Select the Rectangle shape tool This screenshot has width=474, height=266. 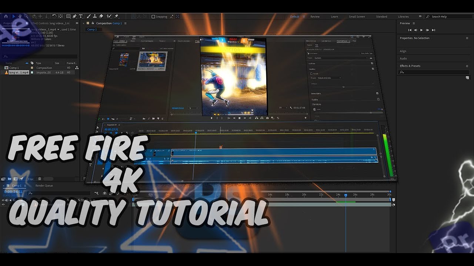click(x=69, y=16)
